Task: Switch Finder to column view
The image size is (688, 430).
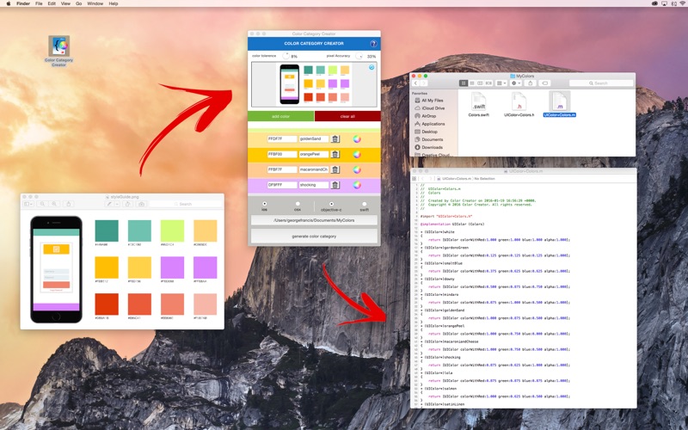Action: tap(480, 83)
